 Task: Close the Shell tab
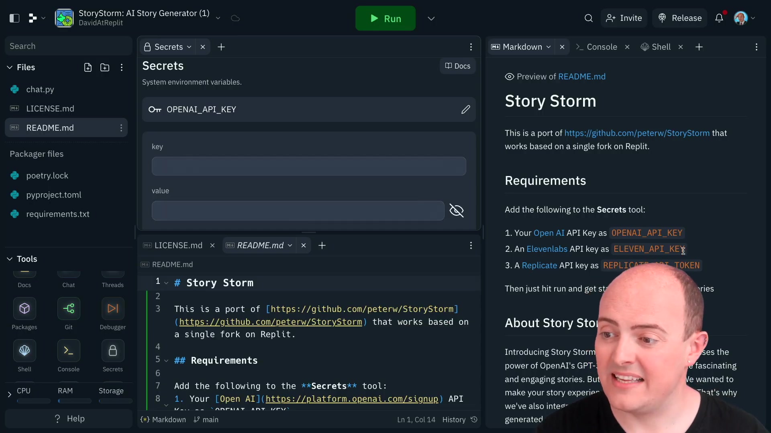coord(681,47)
